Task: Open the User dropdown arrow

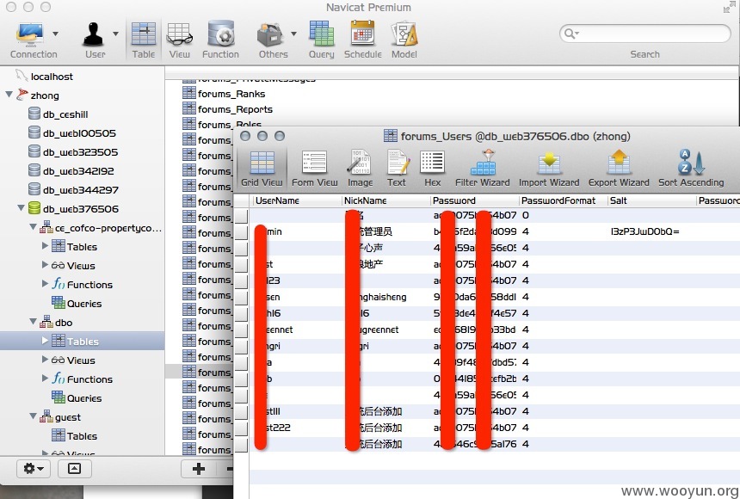Action: 115,34
